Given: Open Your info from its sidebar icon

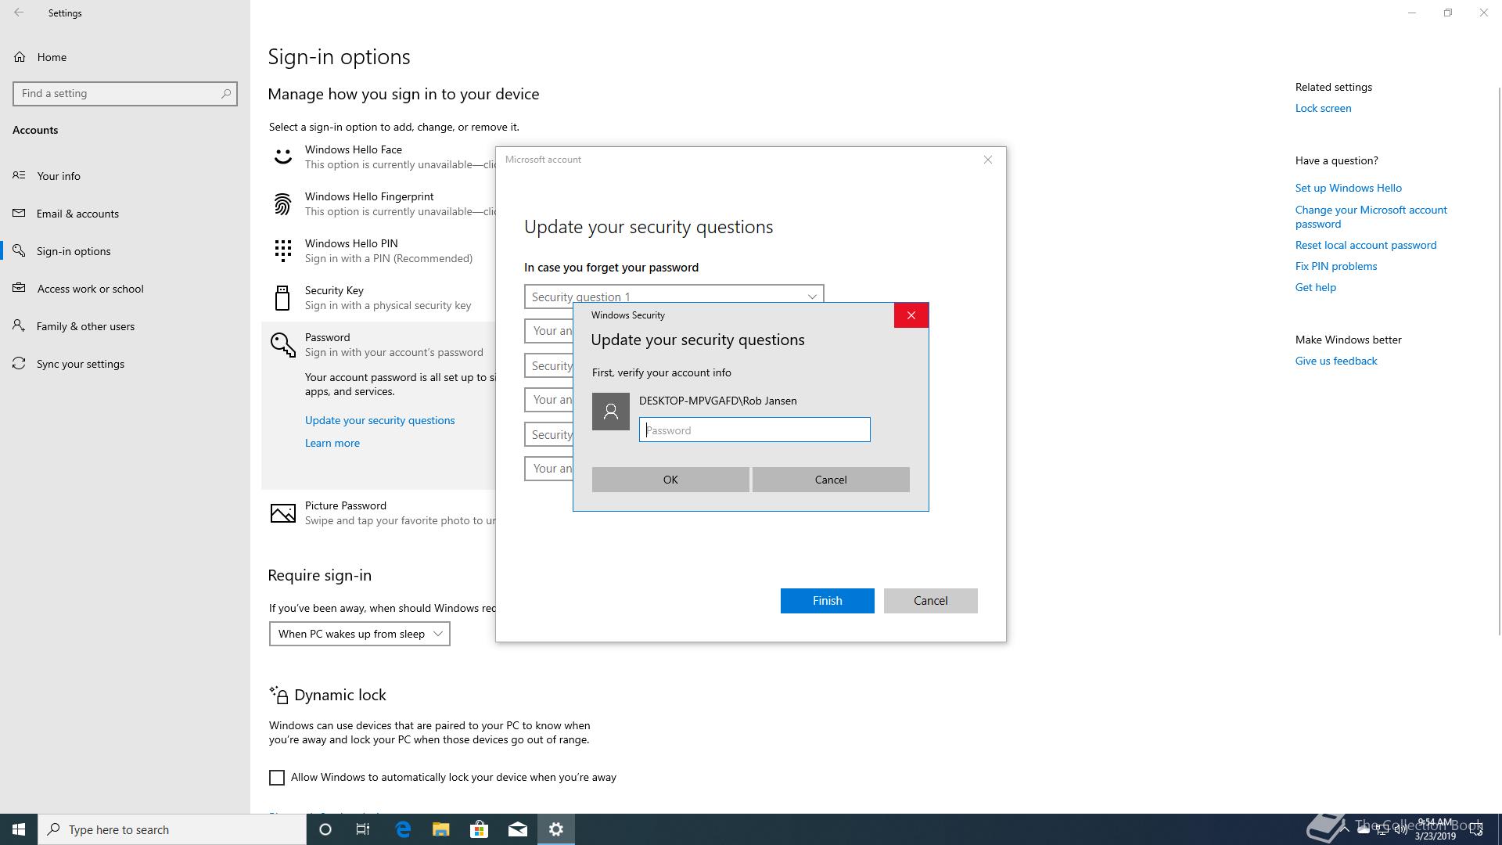Looking at the screenshot, I should (19, 176).
